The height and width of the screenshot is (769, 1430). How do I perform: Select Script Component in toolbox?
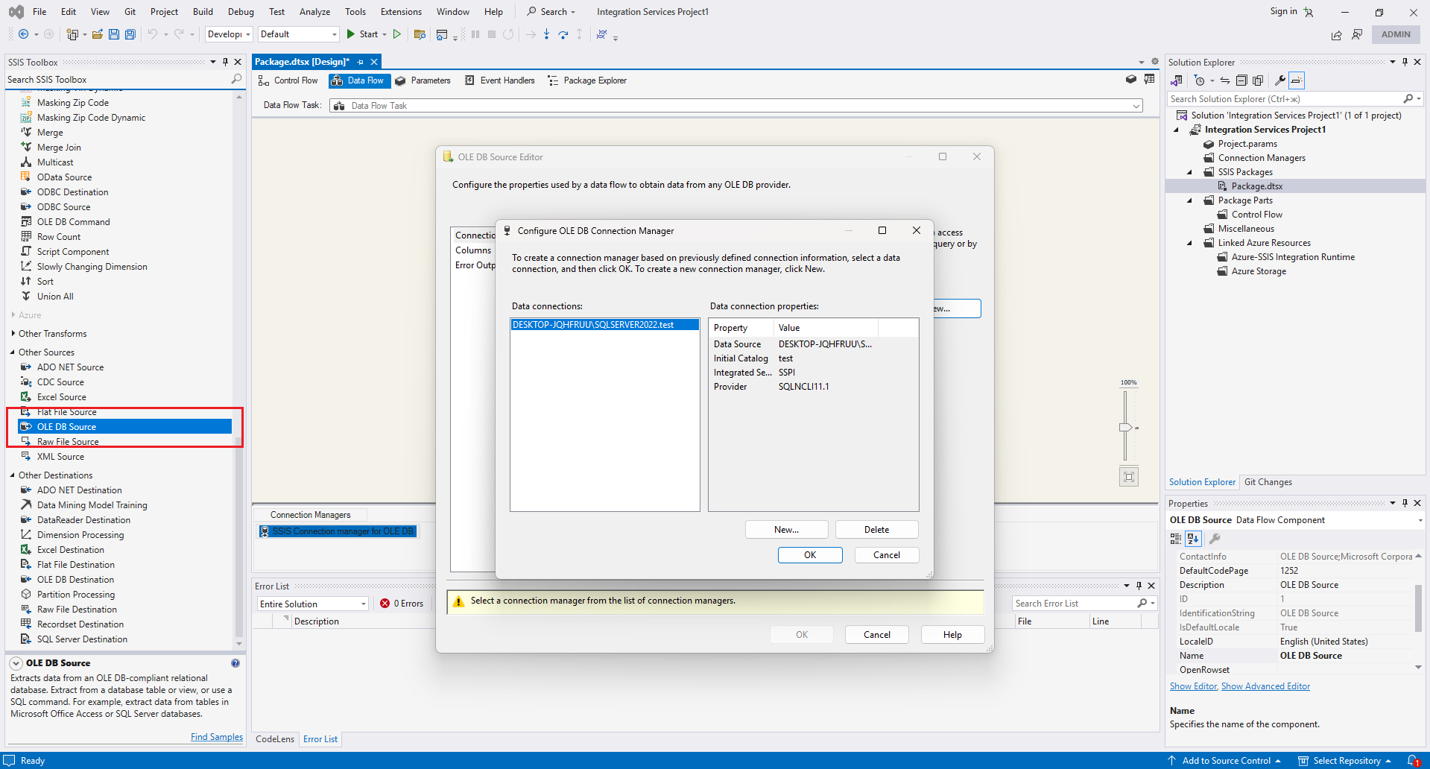click(x=73, y=252)
